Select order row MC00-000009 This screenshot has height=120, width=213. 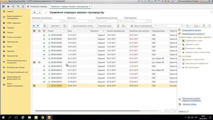click(105, 62)
